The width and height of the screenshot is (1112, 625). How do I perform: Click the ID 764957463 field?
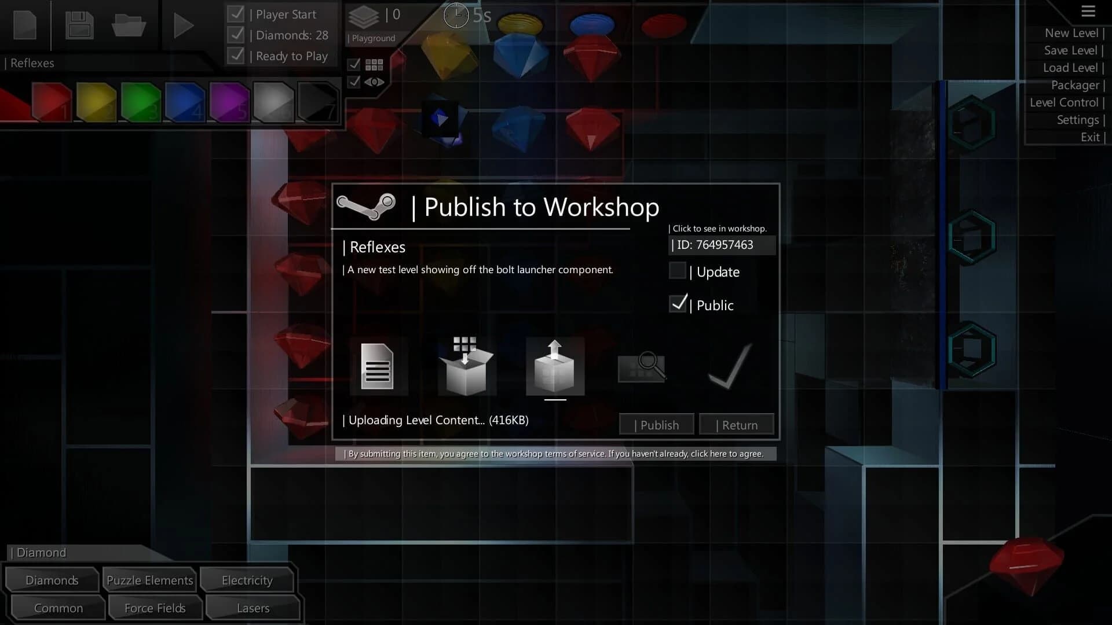(722, 245)
